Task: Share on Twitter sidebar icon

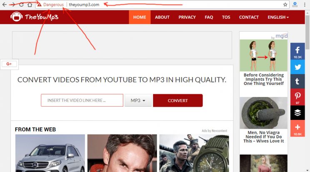Action: [x=297, y=67]
